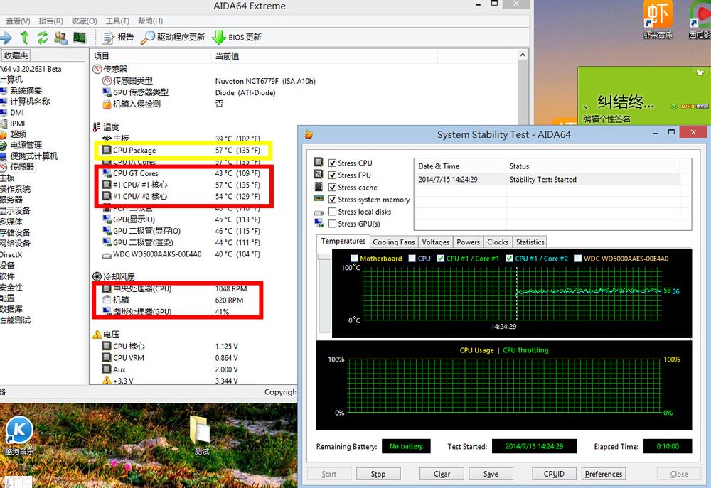711x488 pixels.
Task: Open the 报告 report toolbar button
Action: 118,37
